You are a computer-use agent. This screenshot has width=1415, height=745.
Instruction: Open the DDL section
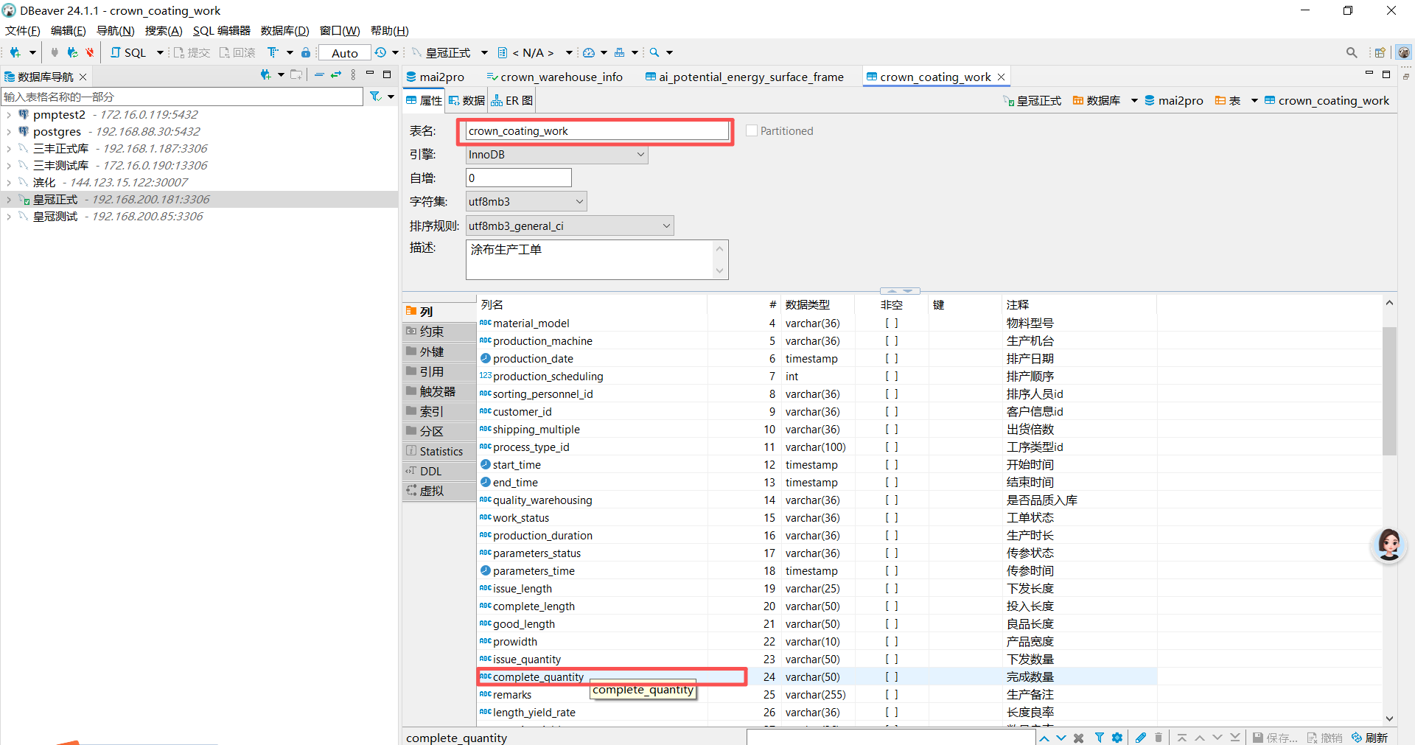tap(439, 471)
